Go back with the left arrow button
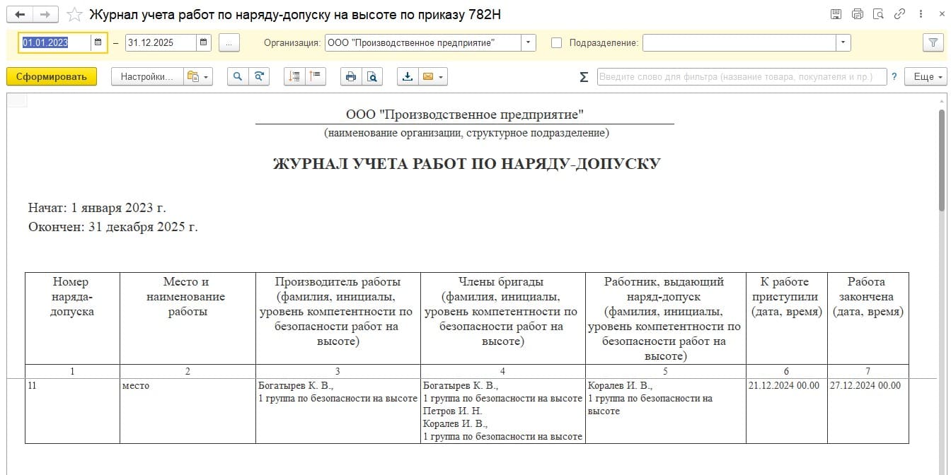Screen dimensions: 951x475 (19, 14)
